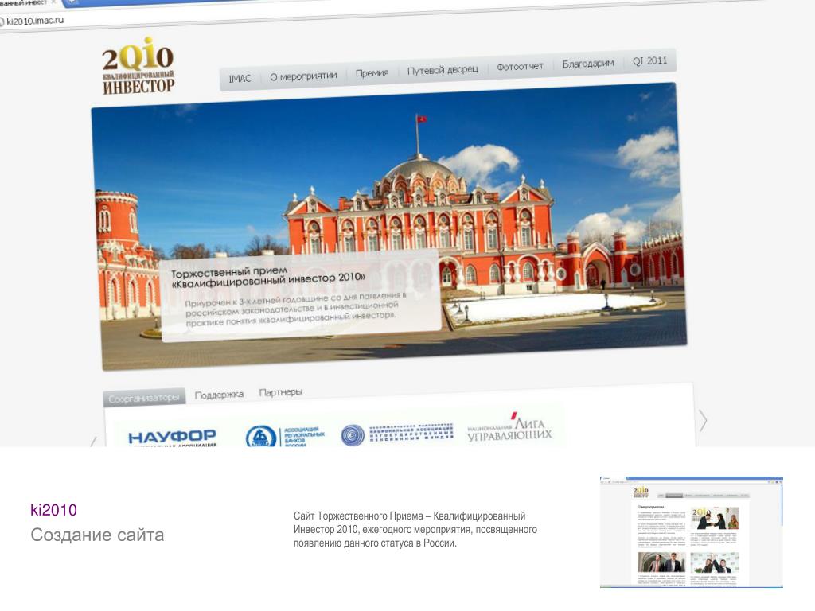This screenshot has height=611, width=815.
Task: Go to the Премия section
Action: pyautogui.click(x=372, y=72)
